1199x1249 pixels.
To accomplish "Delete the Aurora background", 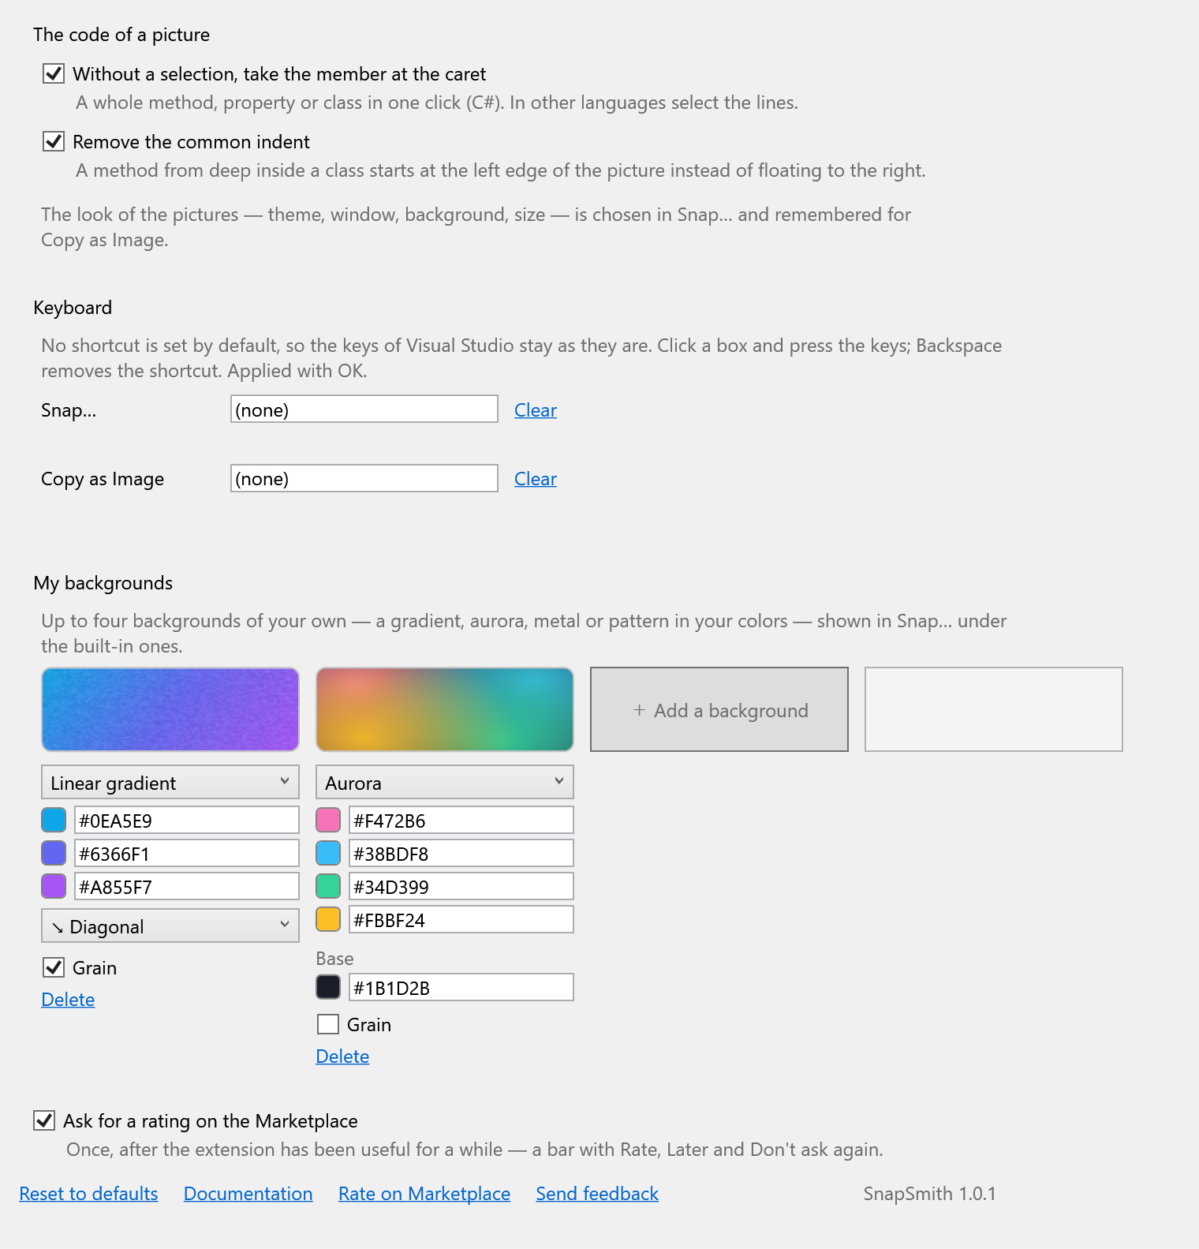I will pos(342,1056).
